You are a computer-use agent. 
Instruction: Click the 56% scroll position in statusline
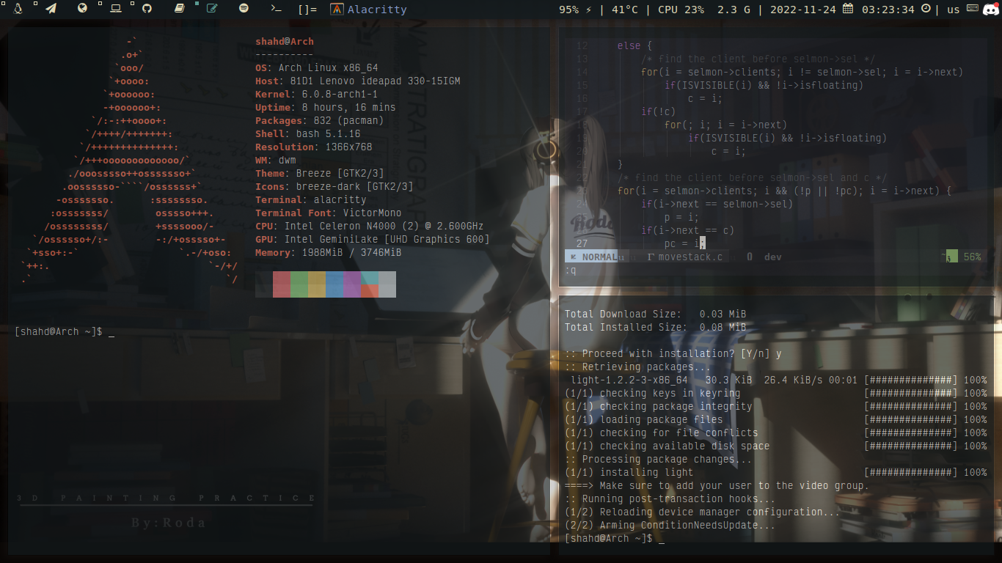point(972,257)
